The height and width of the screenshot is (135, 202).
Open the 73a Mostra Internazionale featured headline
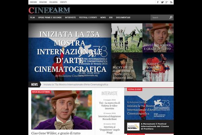pos(70,52)
